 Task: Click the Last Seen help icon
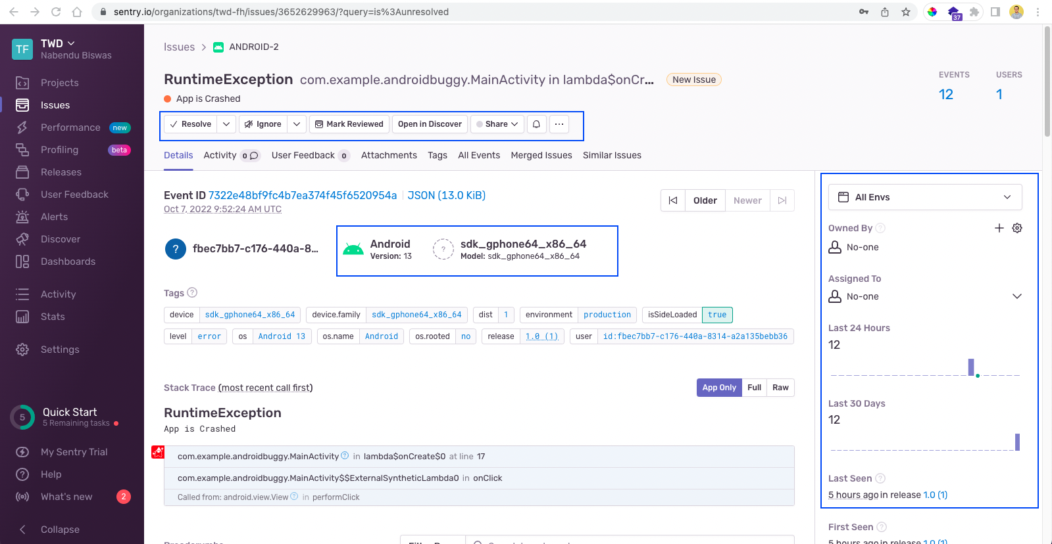pos(880,478)
